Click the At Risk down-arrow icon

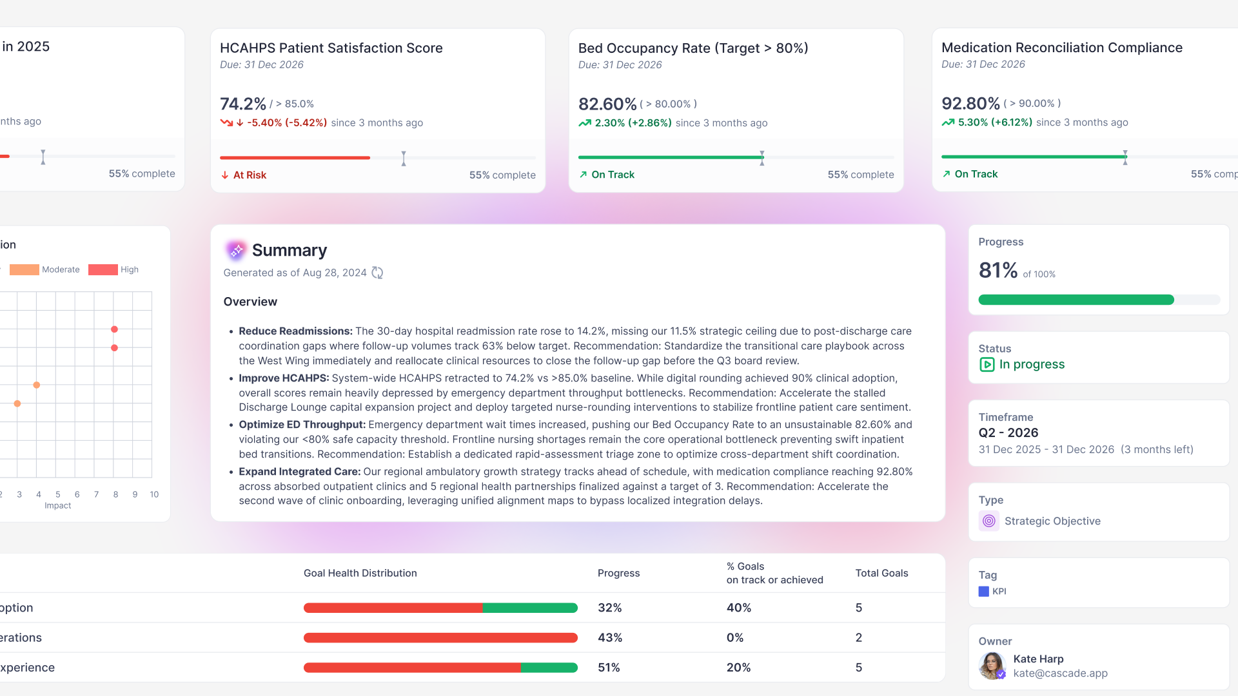[225, 175]
